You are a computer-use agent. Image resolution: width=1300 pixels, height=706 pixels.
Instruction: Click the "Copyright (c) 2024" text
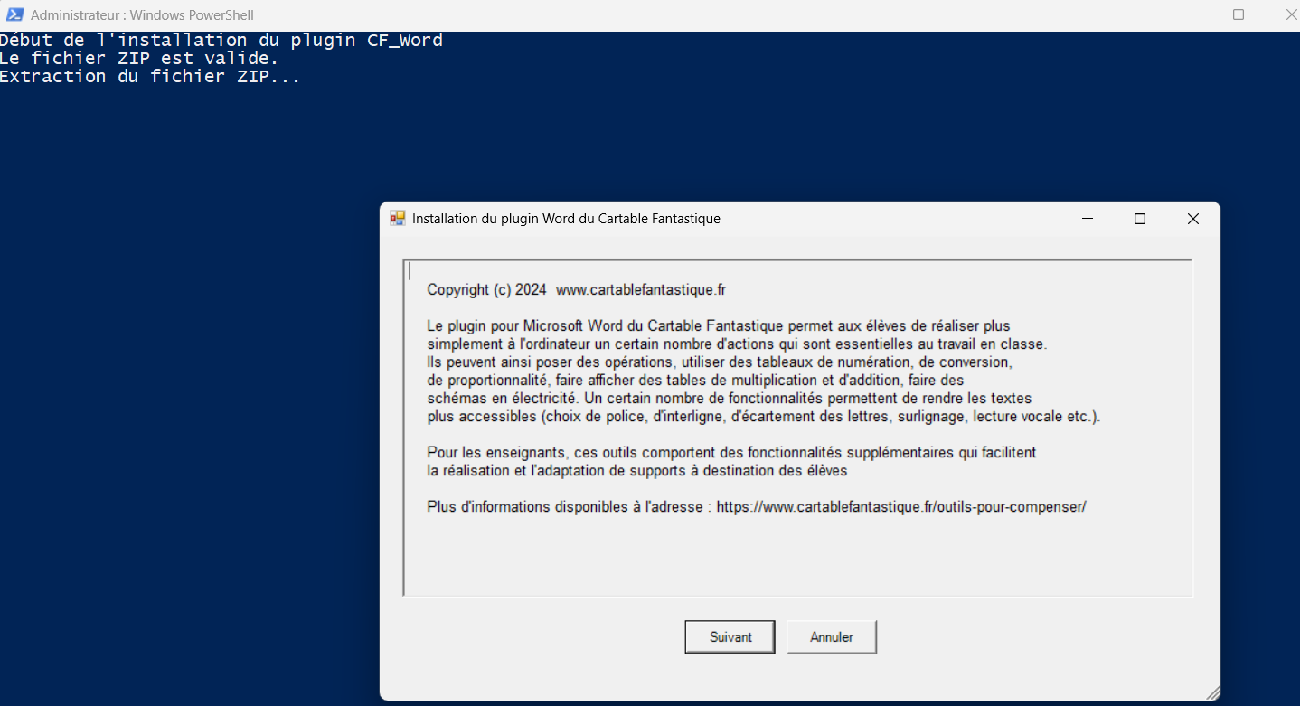(486, 290)
